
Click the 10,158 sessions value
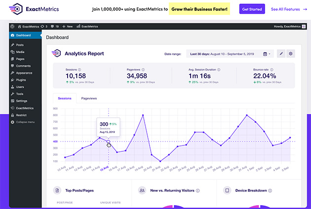(x=76, y=76)
